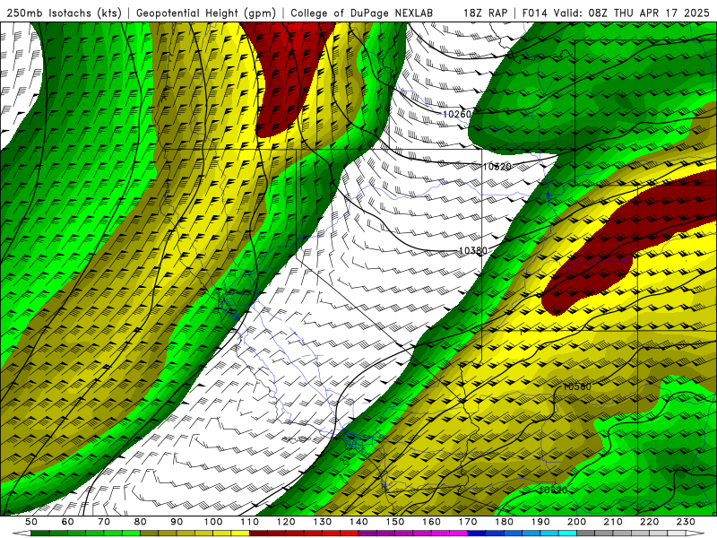Click the colorbar label 140
Image resolution: width=717 pixels, height=538 pixels.
pos(359,522)
